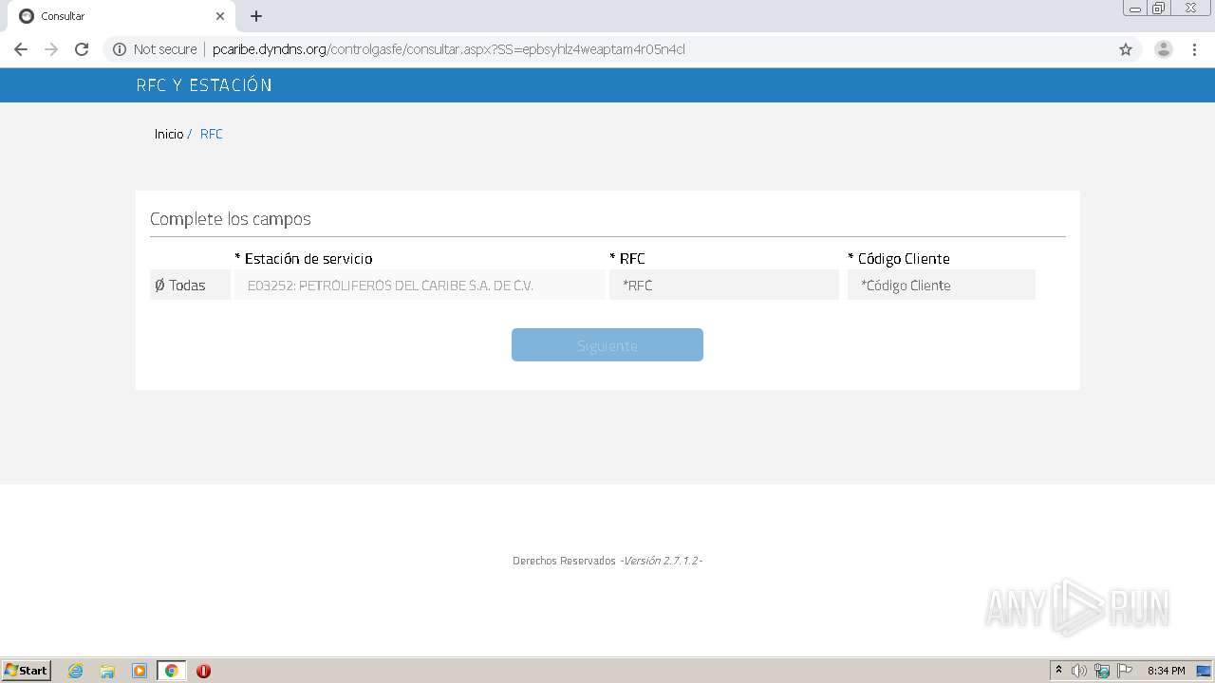Open the Chrome profile avatar icon

click(1164, 49)
